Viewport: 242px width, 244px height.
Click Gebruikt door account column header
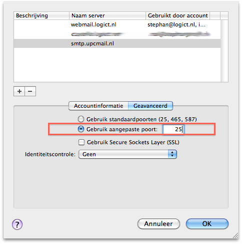pyautogui.click(x=177, y=15)
